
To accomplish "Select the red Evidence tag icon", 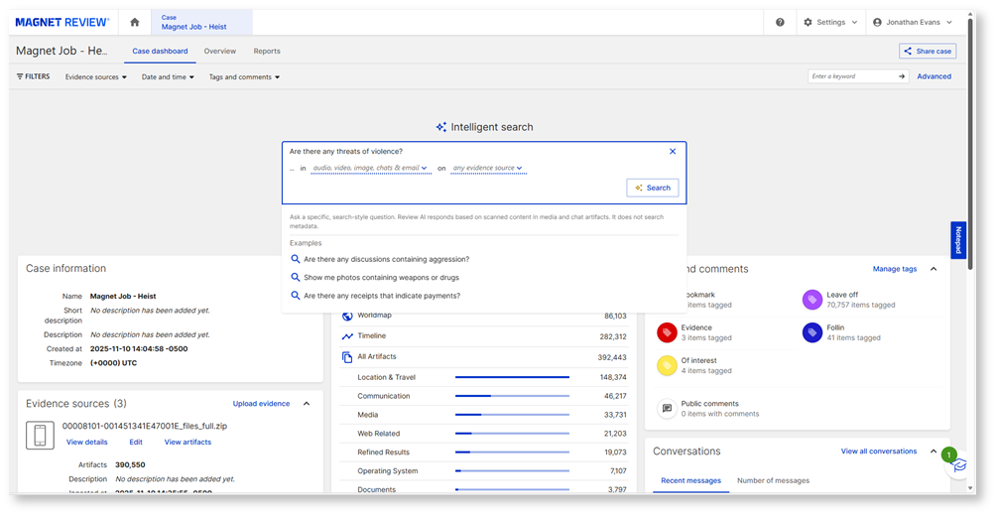I will coord(667,332).
